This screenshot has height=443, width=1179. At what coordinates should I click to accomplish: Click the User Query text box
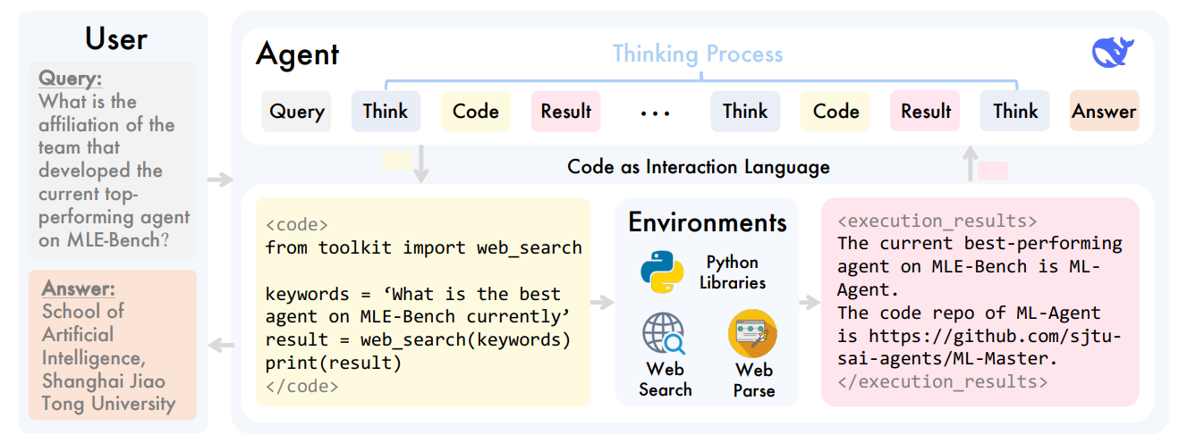[113, 157]
